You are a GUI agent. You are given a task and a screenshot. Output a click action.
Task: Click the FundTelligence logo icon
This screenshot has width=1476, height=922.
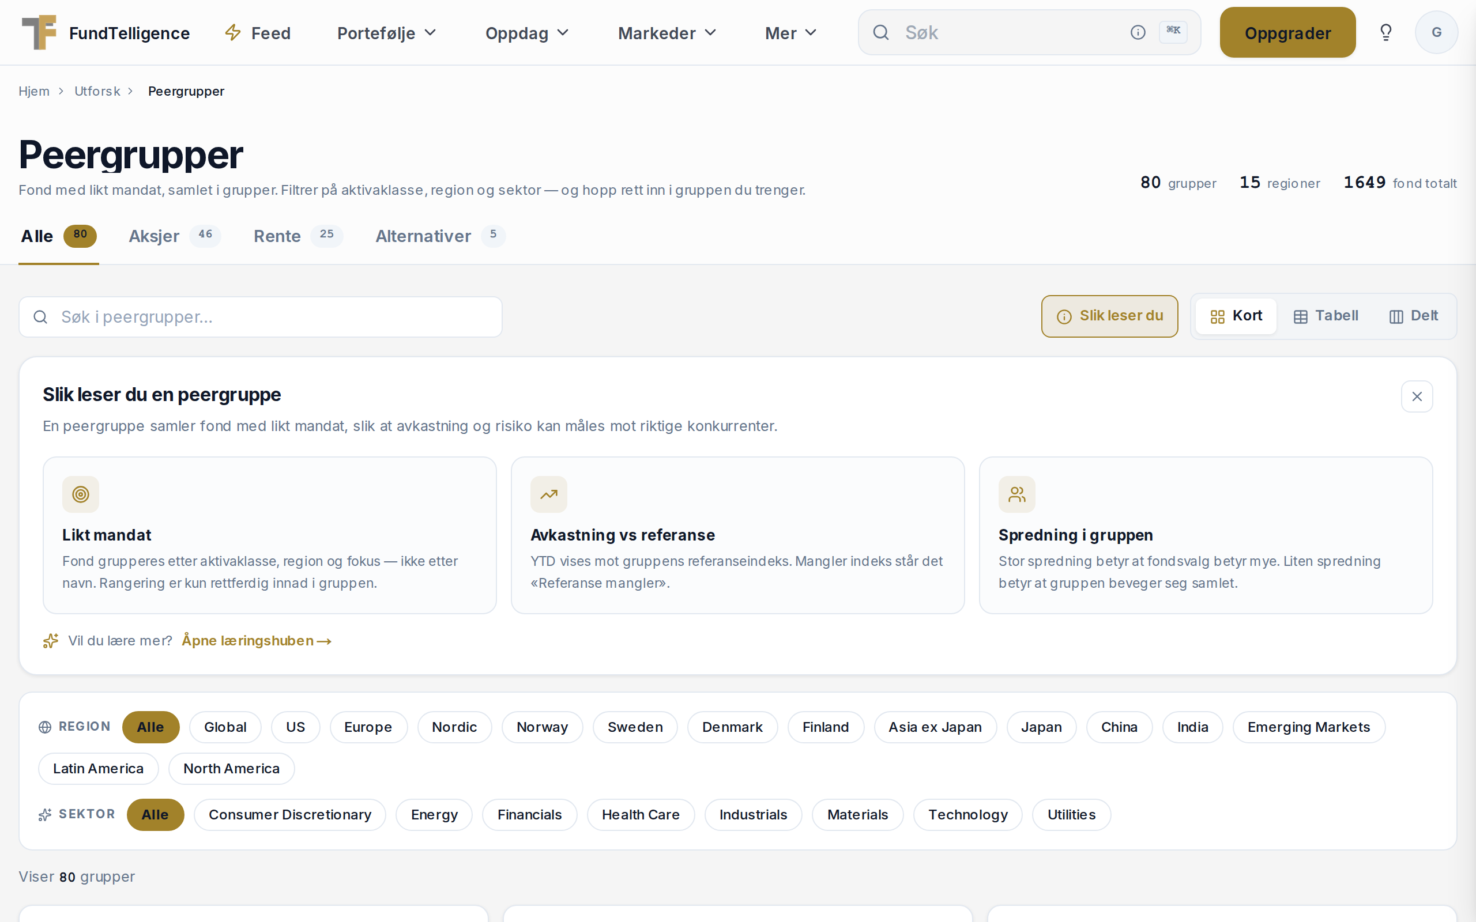(39, 32)
